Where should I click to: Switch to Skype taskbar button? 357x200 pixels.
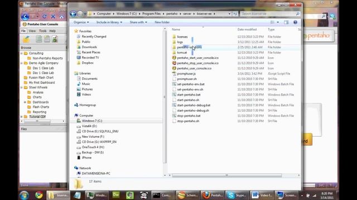(x=236, y=195)
